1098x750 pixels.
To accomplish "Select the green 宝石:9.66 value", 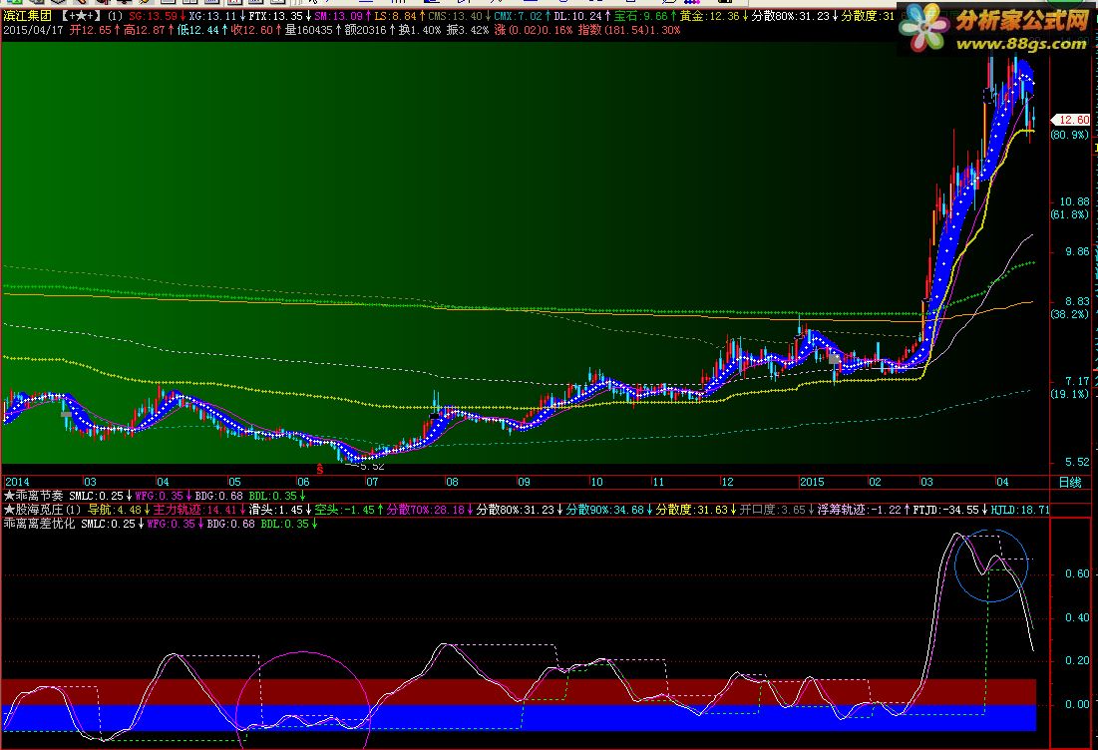I will 640,15.
